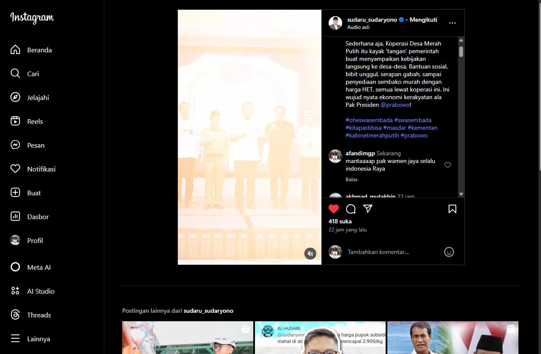541x354 pixels.
Task: Click Balas under afandimgp's comment
Action: click(x=352, y=180)
